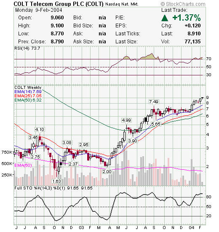Click the 3.90 price low annotation

point(133,141)
